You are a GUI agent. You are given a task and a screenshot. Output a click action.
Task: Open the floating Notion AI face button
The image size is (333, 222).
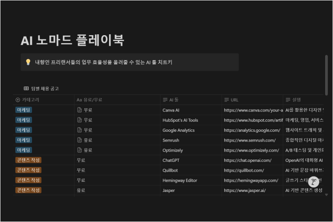[314, 182]
